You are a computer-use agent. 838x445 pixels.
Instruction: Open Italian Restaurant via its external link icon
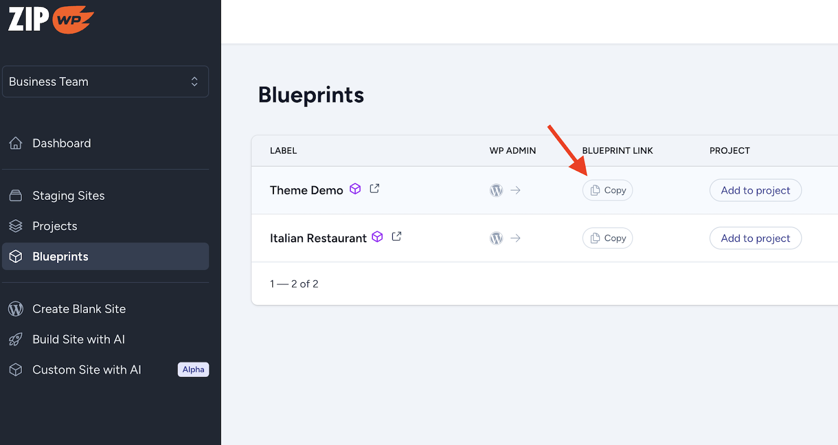point(396,236)
